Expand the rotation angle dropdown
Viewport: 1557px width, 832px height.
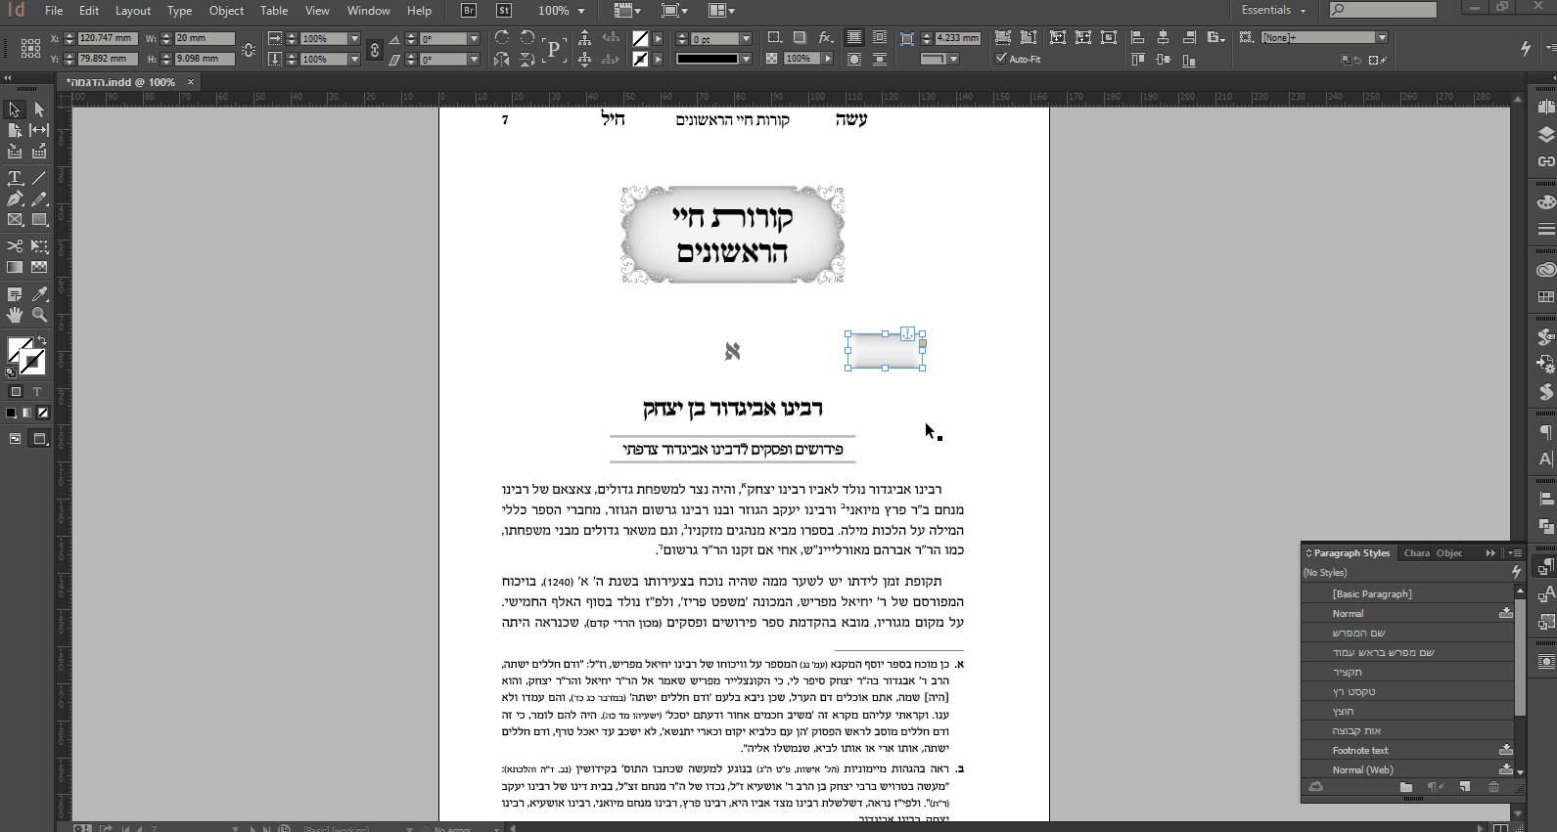[474, 39]
